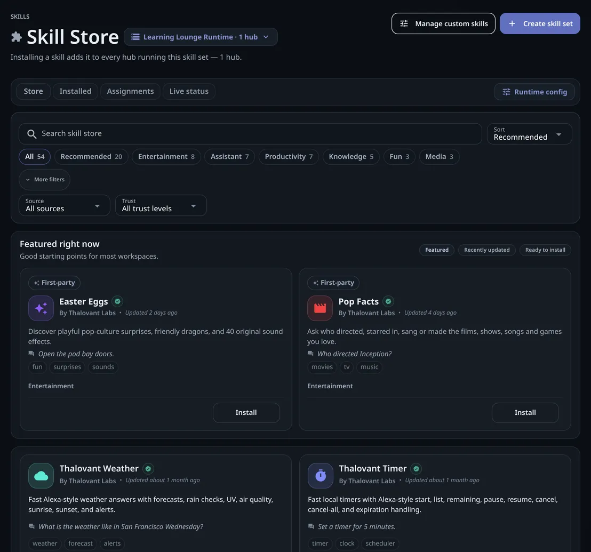This screenshot has width=591, height=552.
Task: Click the 'surprises' tag on Easter Eggs
Action: coord(67,367)
